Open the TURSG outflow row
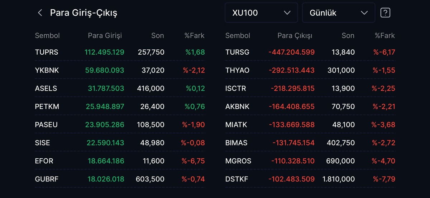This screenshot has height=198, width=430. pyautogui.click(x=310, y=52)
